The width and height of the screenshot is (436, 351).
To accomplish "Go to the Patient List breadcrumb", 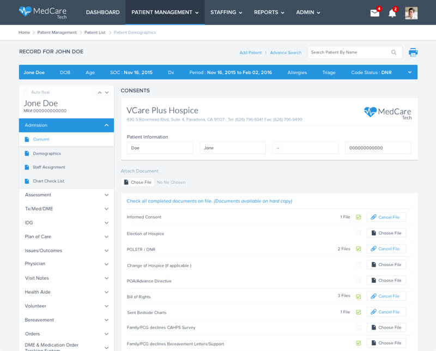I will (x=95, y=33).
